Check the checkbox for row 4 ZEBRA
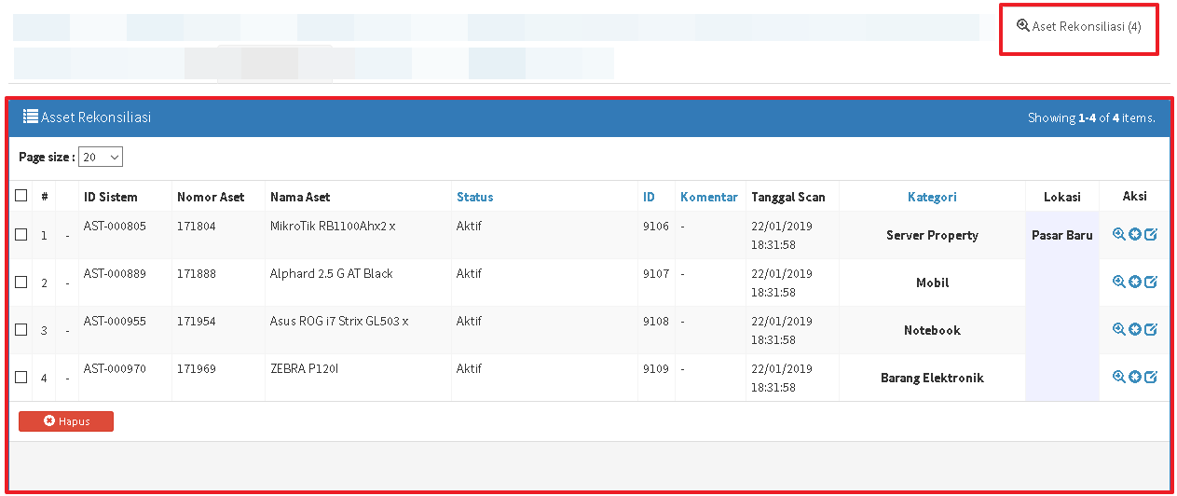Screen dimensions: 1177x496 pos(21,378)
